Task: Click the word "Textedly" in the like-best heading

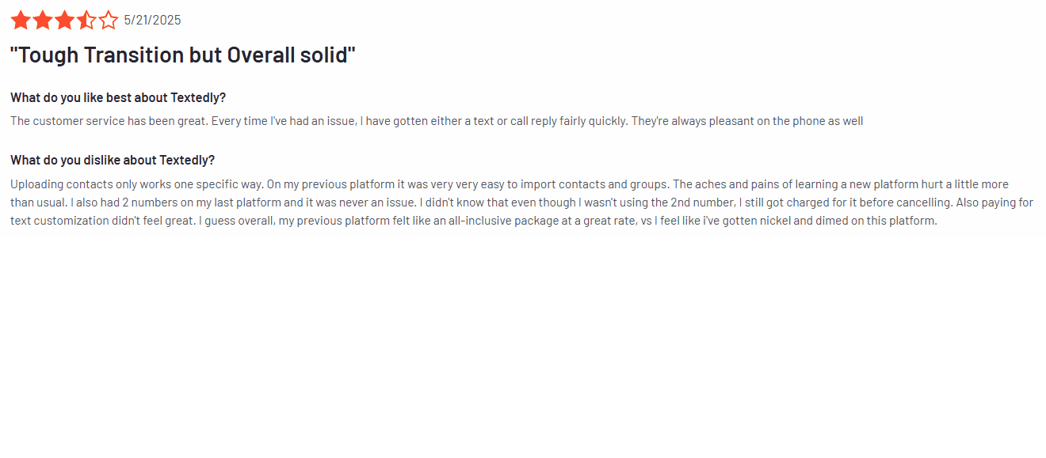Action: coord(199,98)
